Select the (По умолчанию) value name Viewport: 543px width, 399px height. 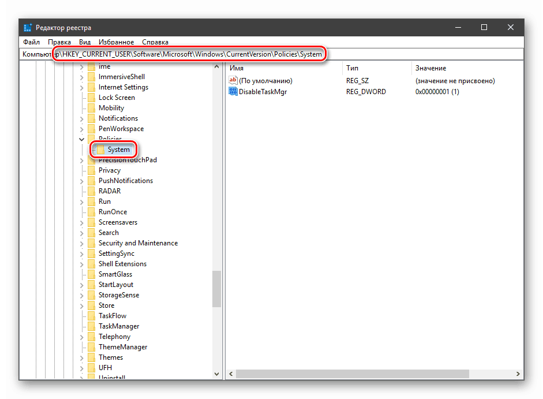click(265, 80)
